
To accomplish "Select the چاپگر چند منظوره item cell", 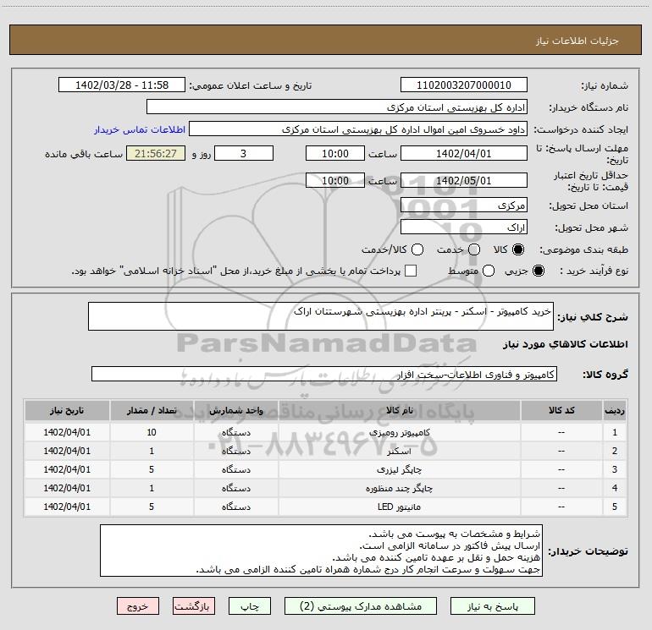I will 399,489.
